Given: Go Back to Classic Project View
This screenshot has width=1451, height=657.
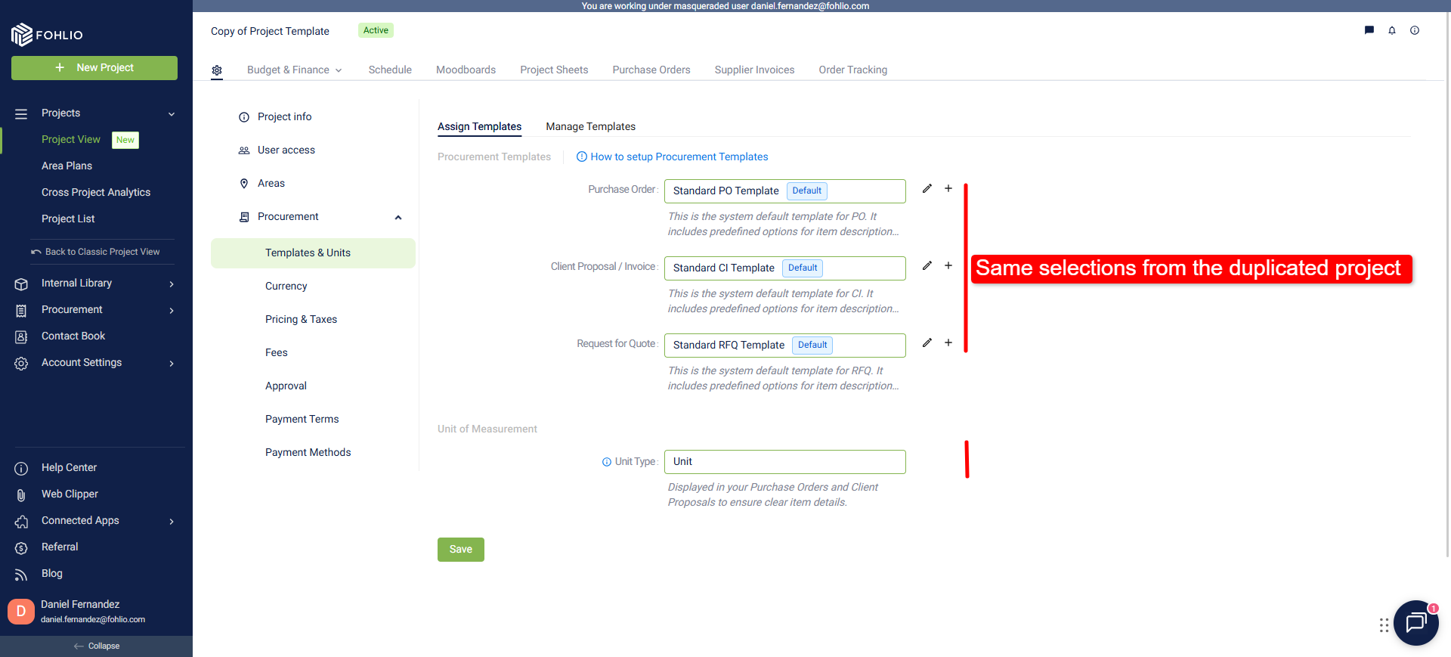Looking at the screenshot, I should (95, 253).
